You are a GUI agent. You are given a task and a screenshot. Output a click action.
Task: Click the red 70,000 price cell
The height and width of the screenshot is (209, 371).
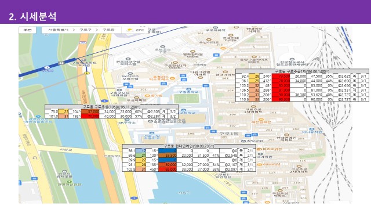tap(90, 116)
